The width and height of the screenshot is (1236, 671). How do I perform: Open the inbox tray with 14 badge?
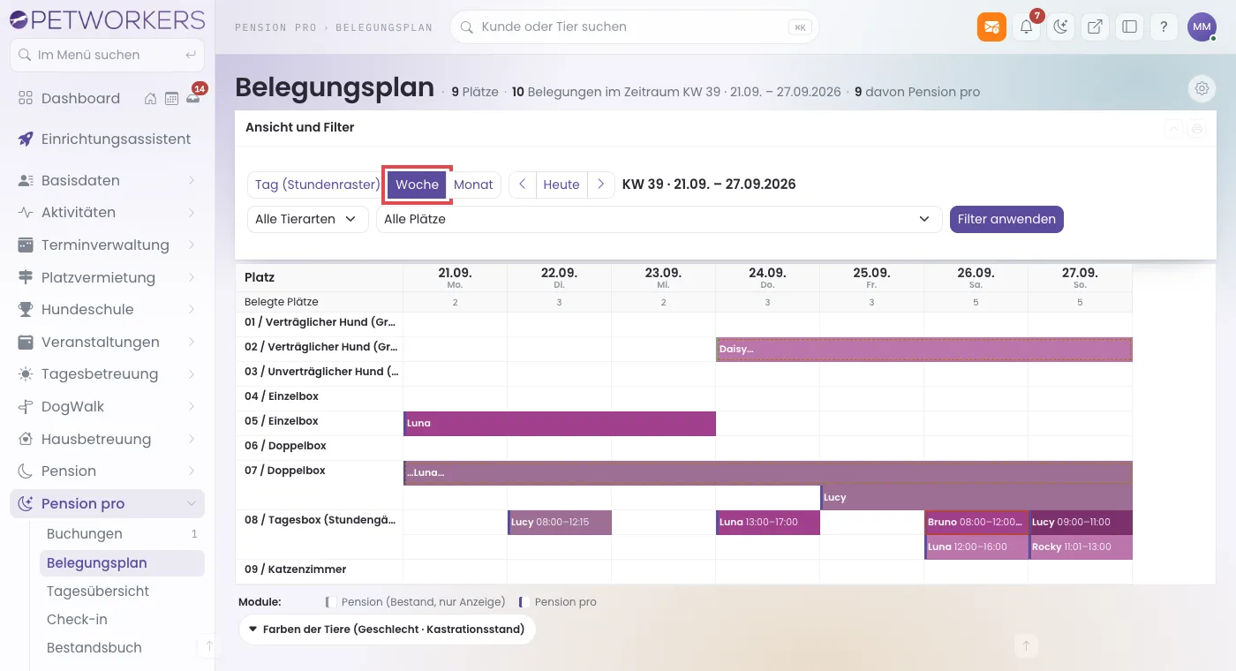pos(192,98)
